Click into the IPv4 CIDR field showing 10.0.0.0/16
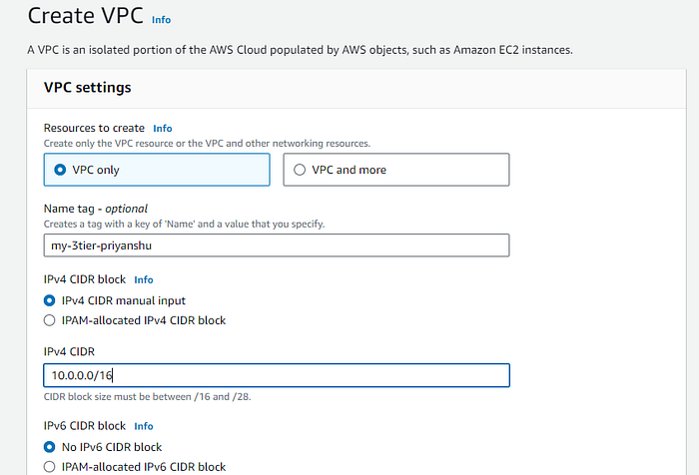The image size is (699, 475). point(277,375)
